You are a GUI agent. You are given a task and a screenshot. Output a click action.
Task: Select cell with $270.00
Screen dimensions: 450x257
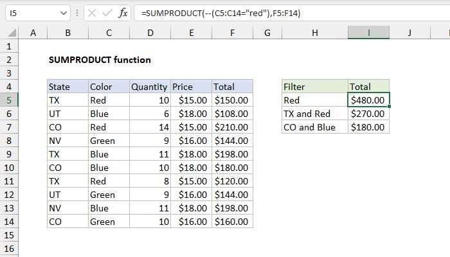(x=368, y=114)
